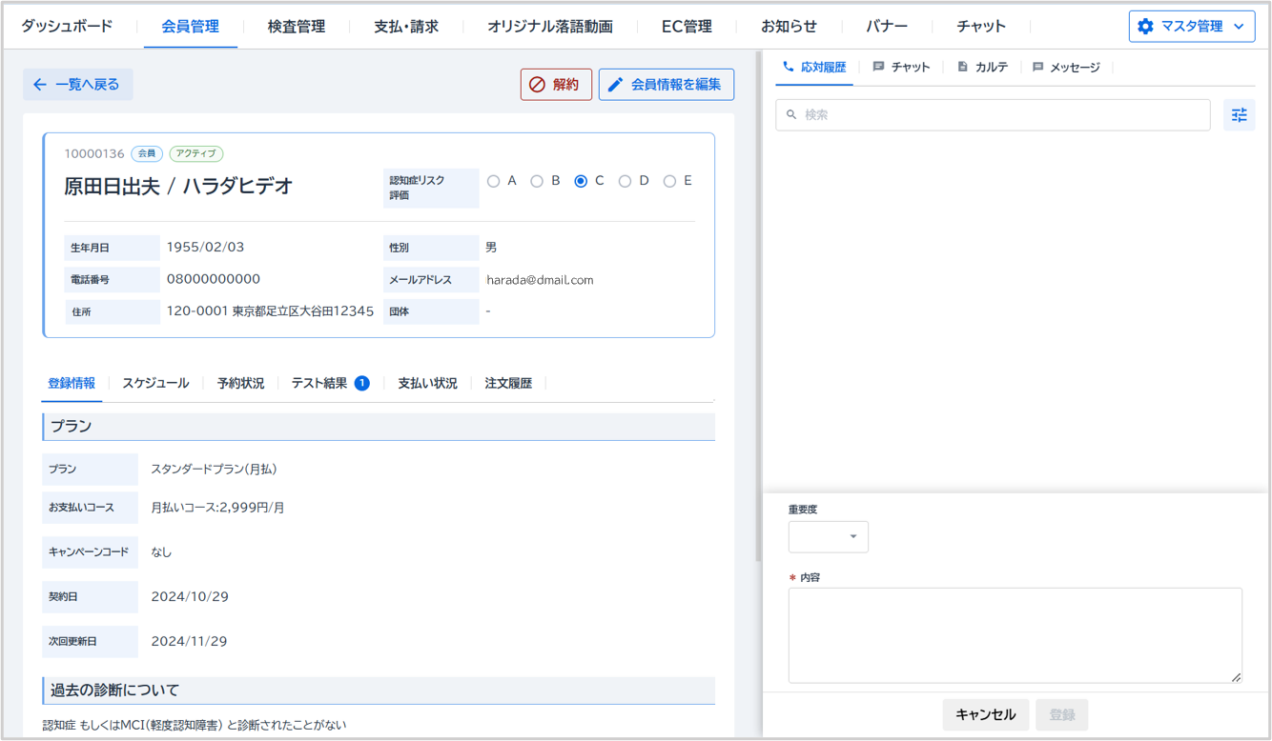
Task: Select risk rating D radio button
Action: pyautogui.click(x=625, y=181)
